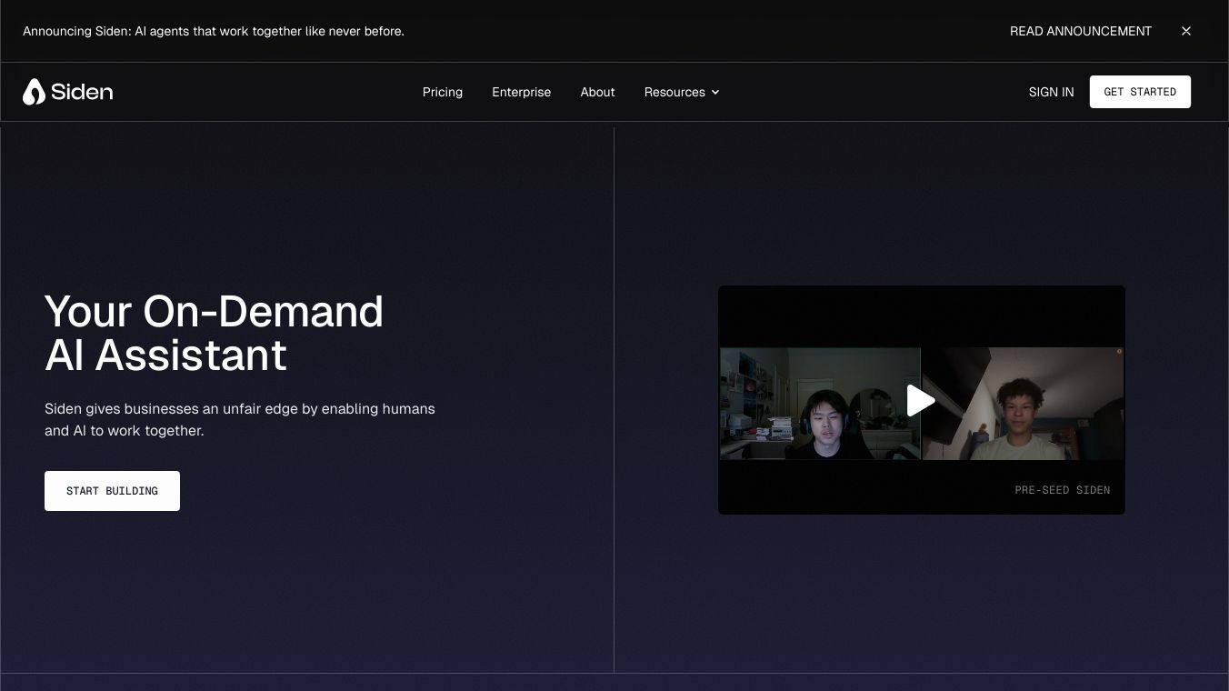This screenshot has width=1229, height=691.
Task: Click the announcement text about Siden agents
Action: coord(214,31)
